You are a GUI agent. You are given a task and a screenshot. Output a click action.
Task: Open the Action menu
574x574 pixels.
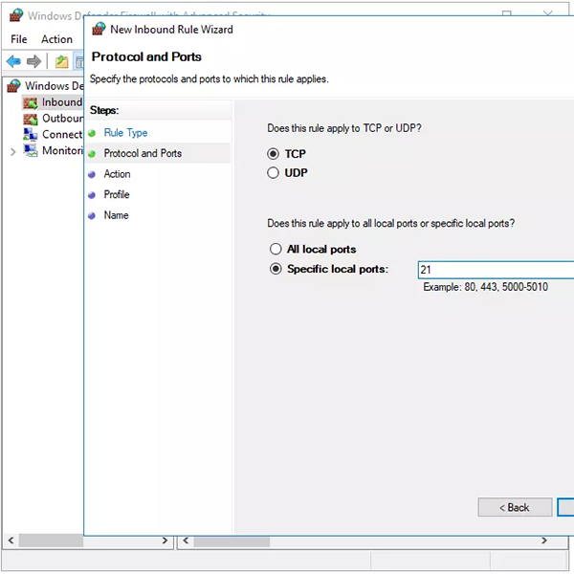56,39
